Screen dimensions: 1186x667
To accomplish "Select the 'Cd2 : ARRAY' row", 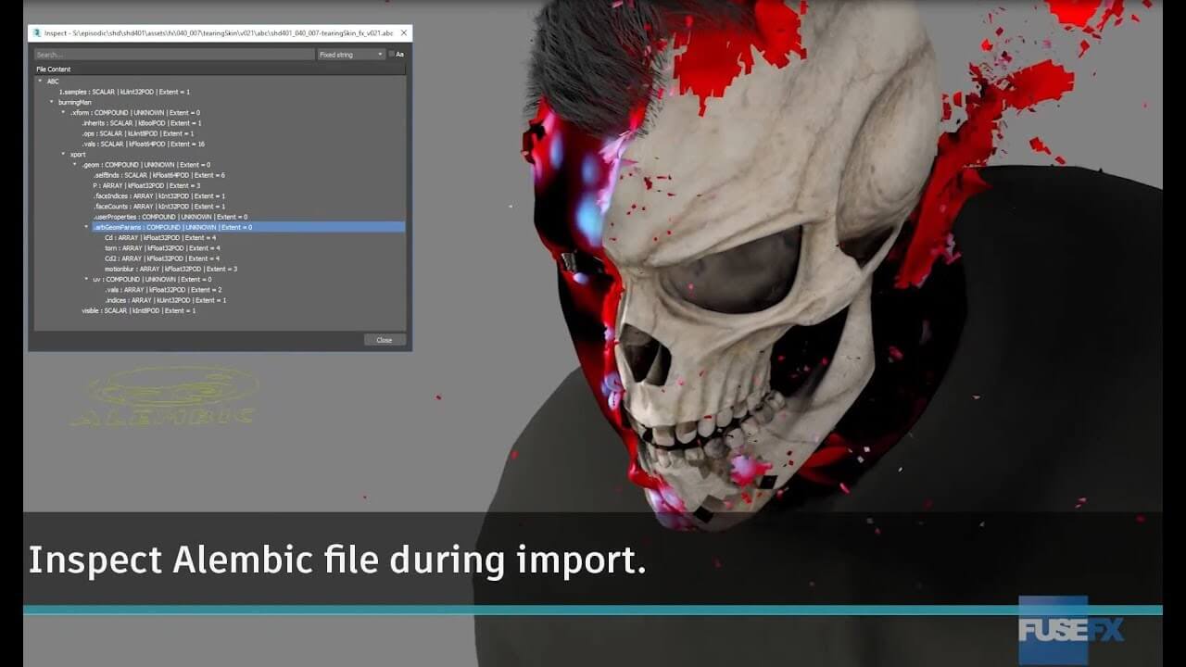I will tap(162, 258).
